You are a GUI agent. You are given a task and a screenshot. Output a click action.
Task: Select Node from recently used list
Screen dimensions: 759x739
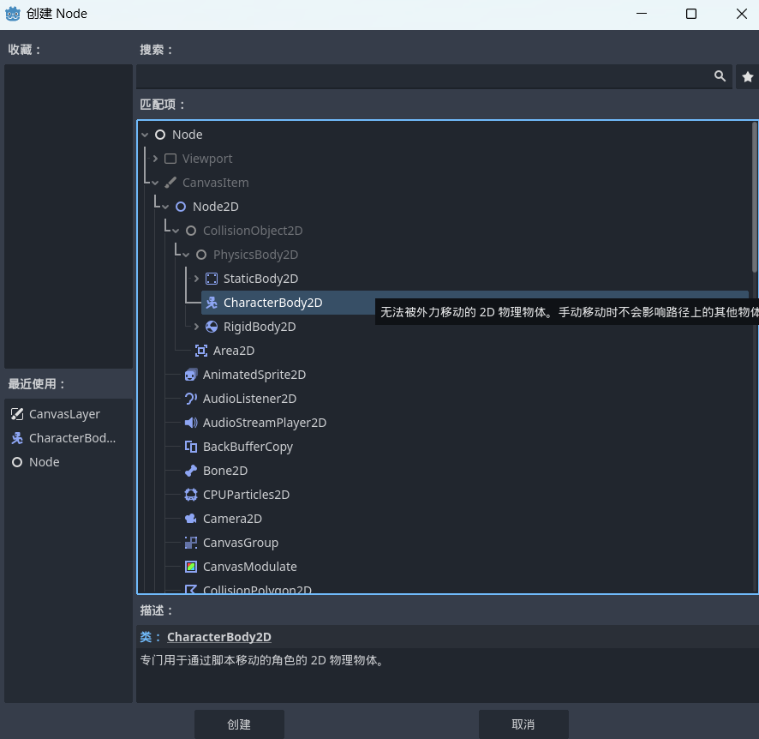coord(44,462)
